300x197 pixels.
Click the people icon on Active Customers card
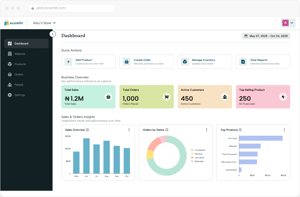(225, 97)
